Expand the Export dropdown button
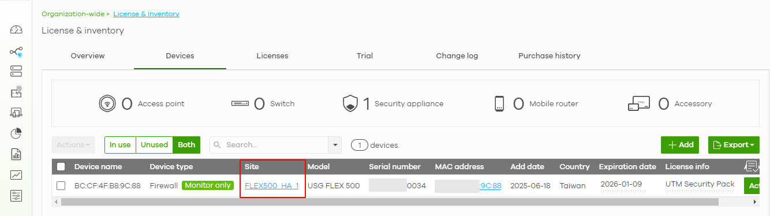The height and width of the screenshot is (216, 770). coord(734,145)
